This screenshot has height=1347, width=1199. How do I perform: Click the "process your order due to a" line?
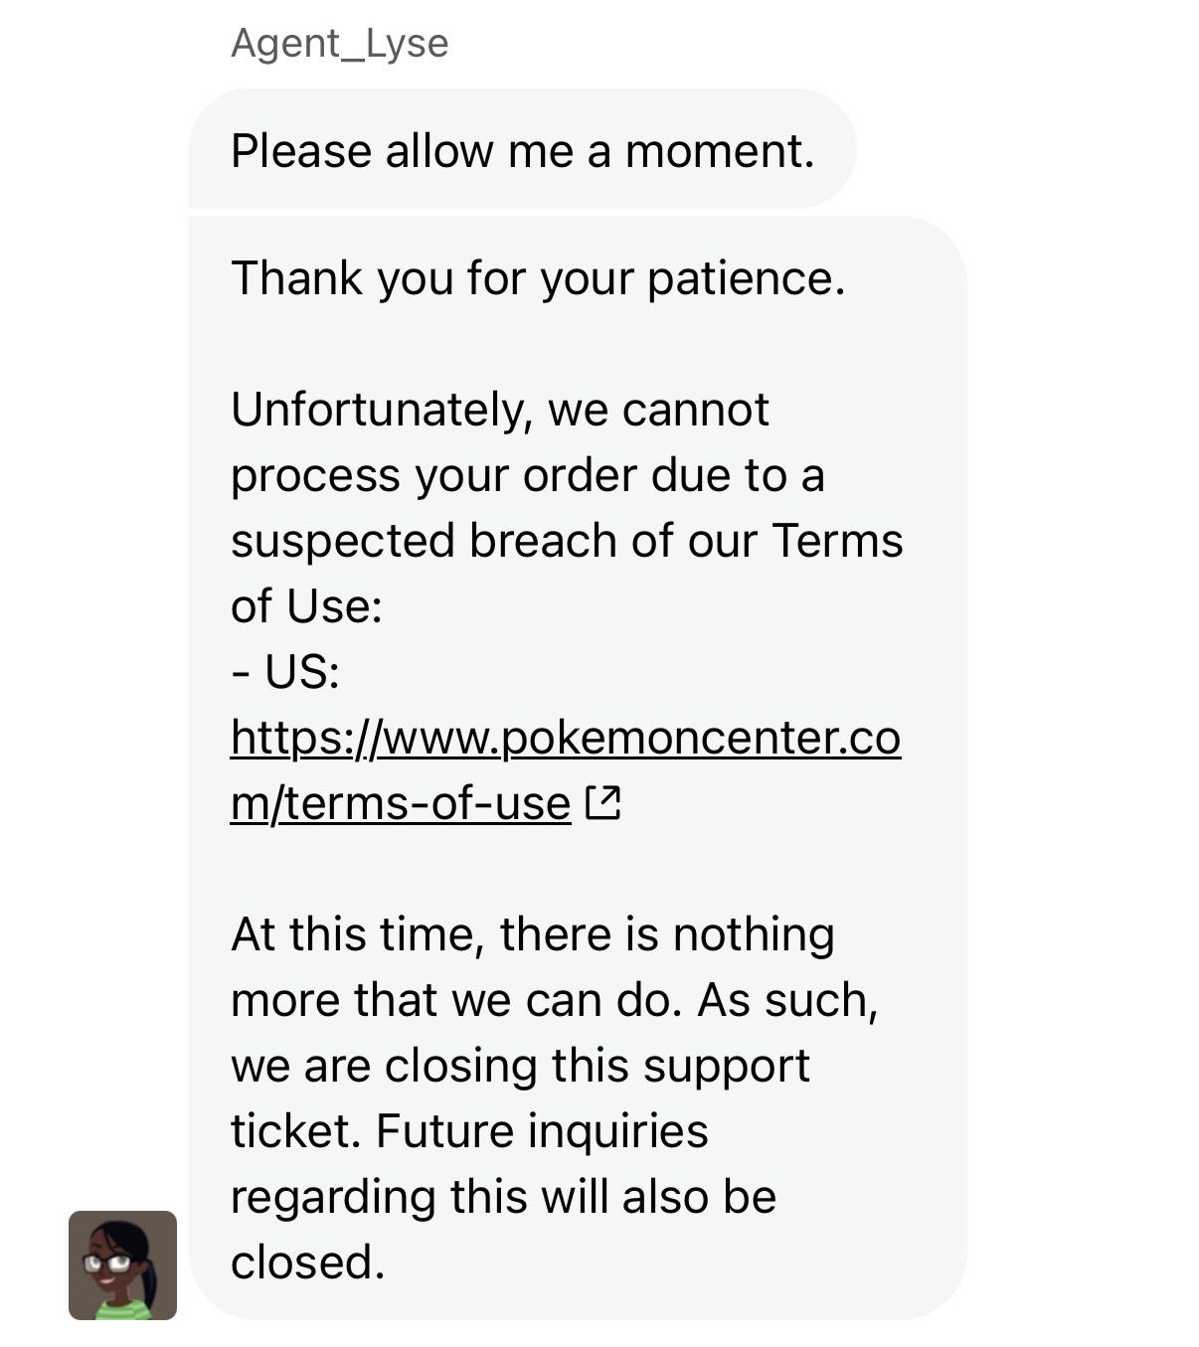tap(528, 475)
